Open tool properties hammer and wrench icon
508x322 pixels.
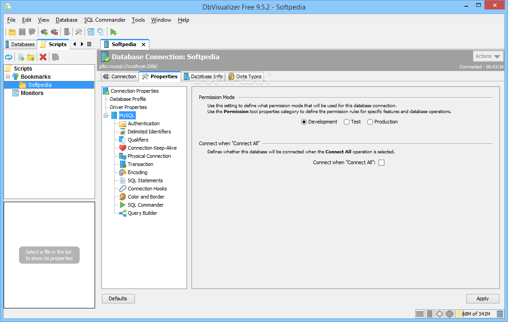[79, 32]
